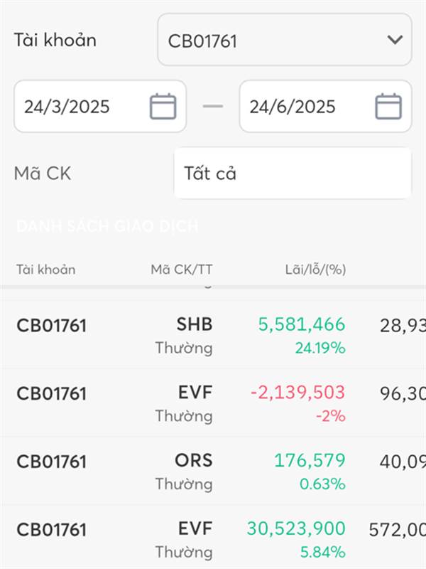Expand the account dropdown chevron
Image resolution: width=426 pixels, height=569 pixels.
coord(395,40)
